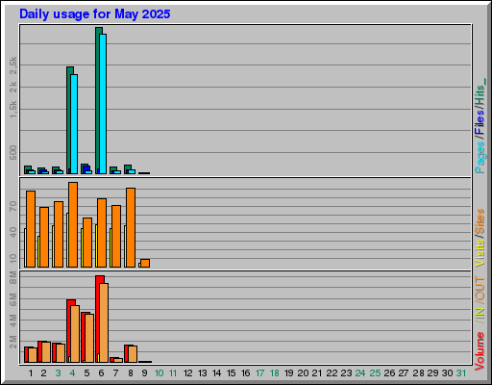Image resolution: width=492 pixels, height=385 pixels.
Task: Select the light orange volume bar for day 5
Action: 89,338
